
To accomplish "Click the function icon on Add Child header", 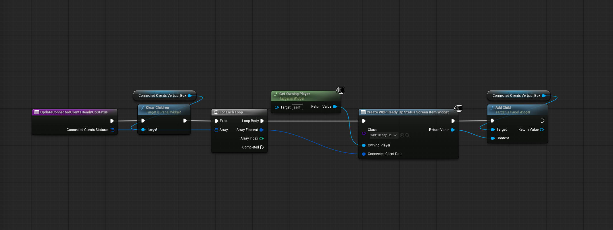I will (x=492, y=108).
